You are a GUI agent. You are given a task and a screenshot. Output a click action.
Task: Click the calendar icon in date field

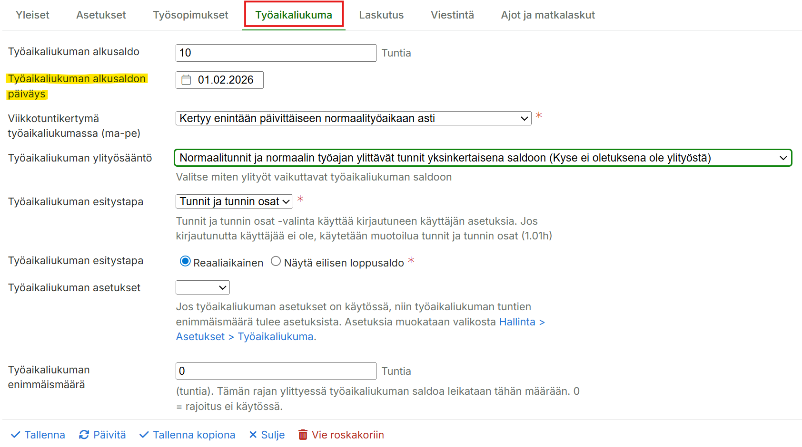[x=186, y=80]
